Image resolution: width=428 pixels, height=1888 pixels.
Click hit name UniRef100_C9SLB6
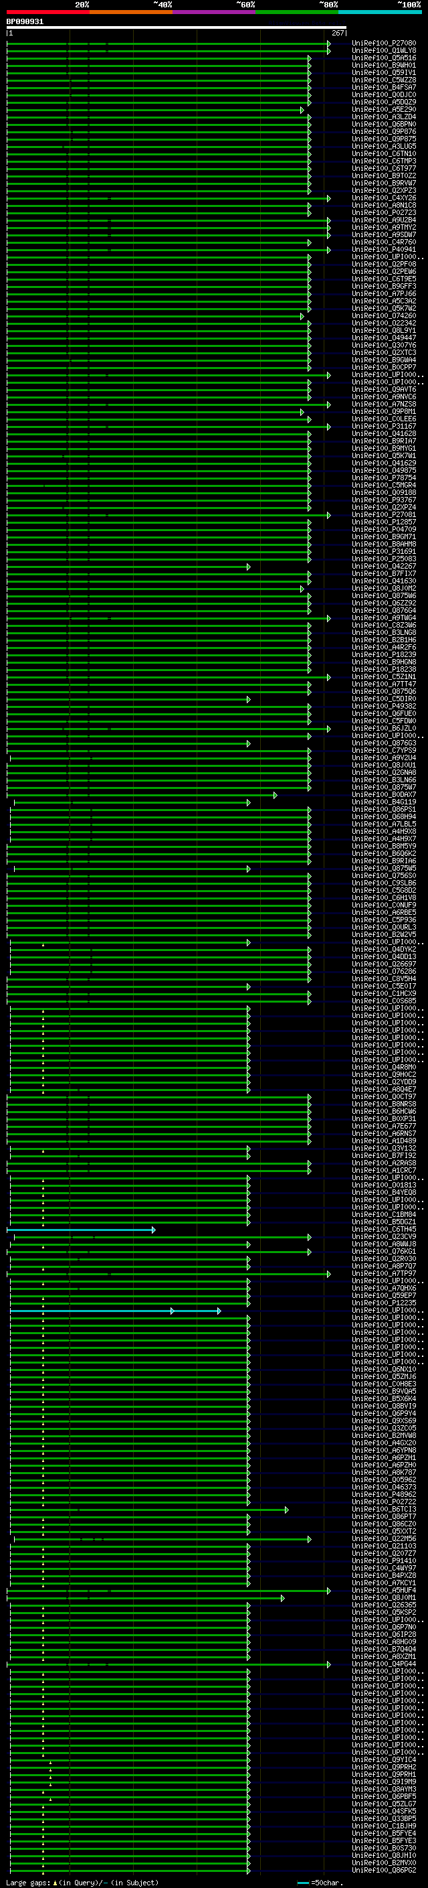(383, 883)
